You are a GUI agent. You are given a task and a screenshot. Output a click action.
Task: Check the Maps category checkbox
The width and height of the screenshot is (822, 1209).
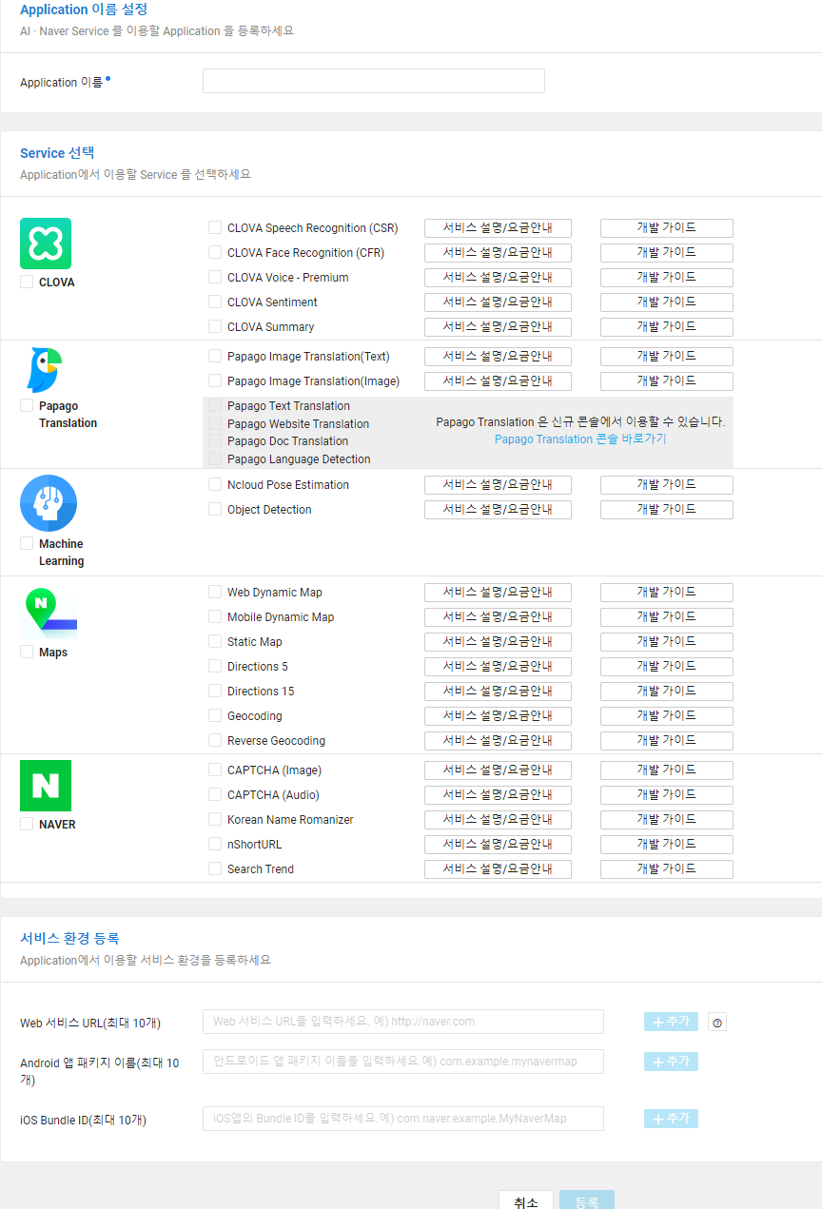[x=27, y=653]
